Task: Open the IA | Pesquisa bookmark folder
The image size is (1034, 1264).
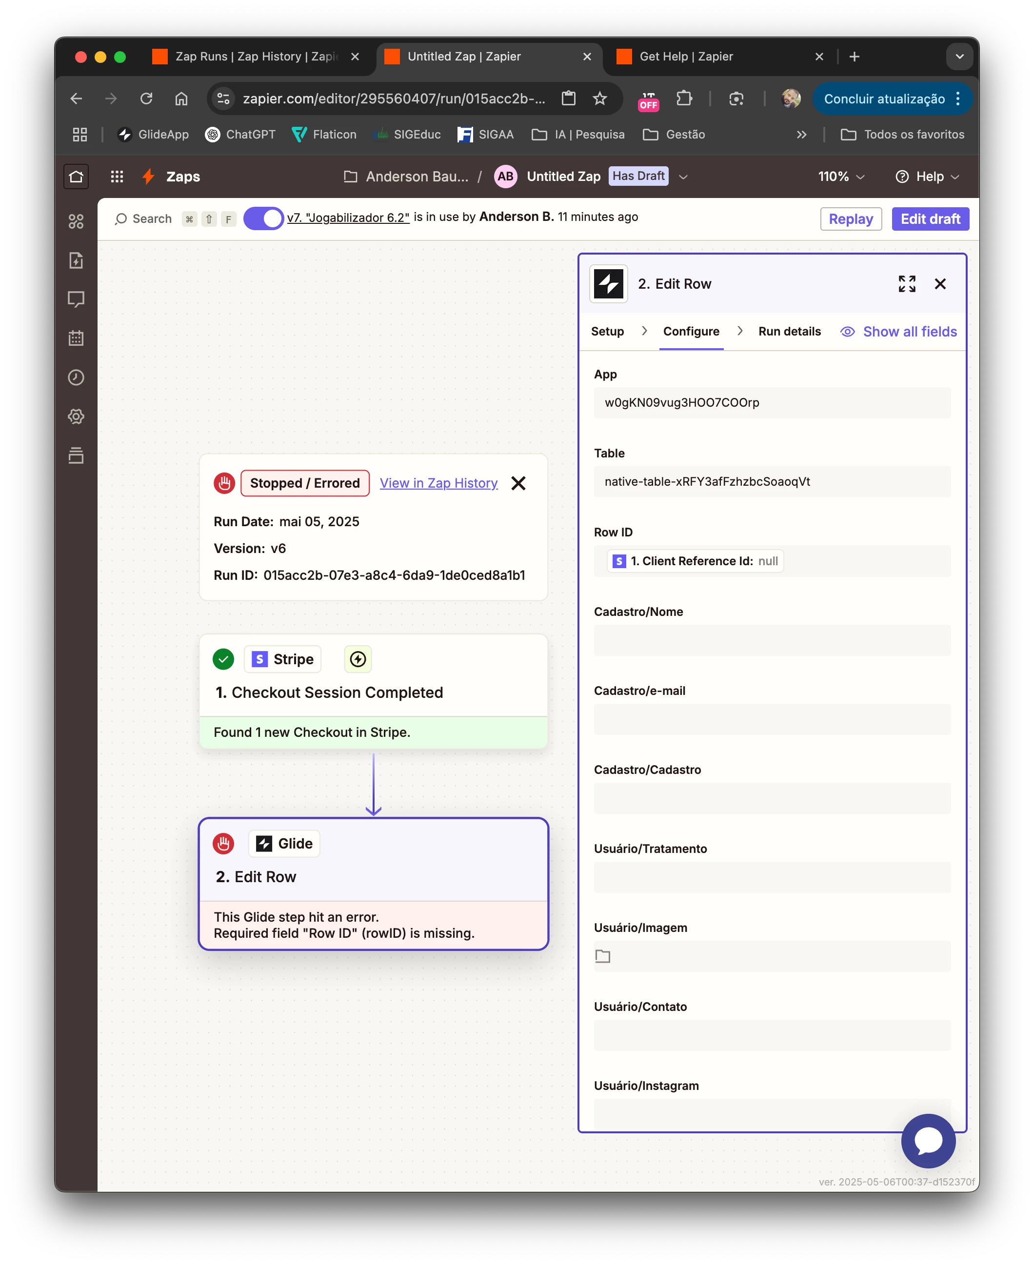Action: 578,135
